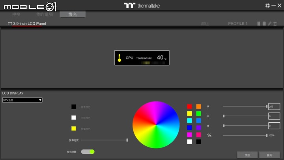Viewport: 284px width, 160px height.
Task: Select the yellow icon color swatch
Action: 73,129
